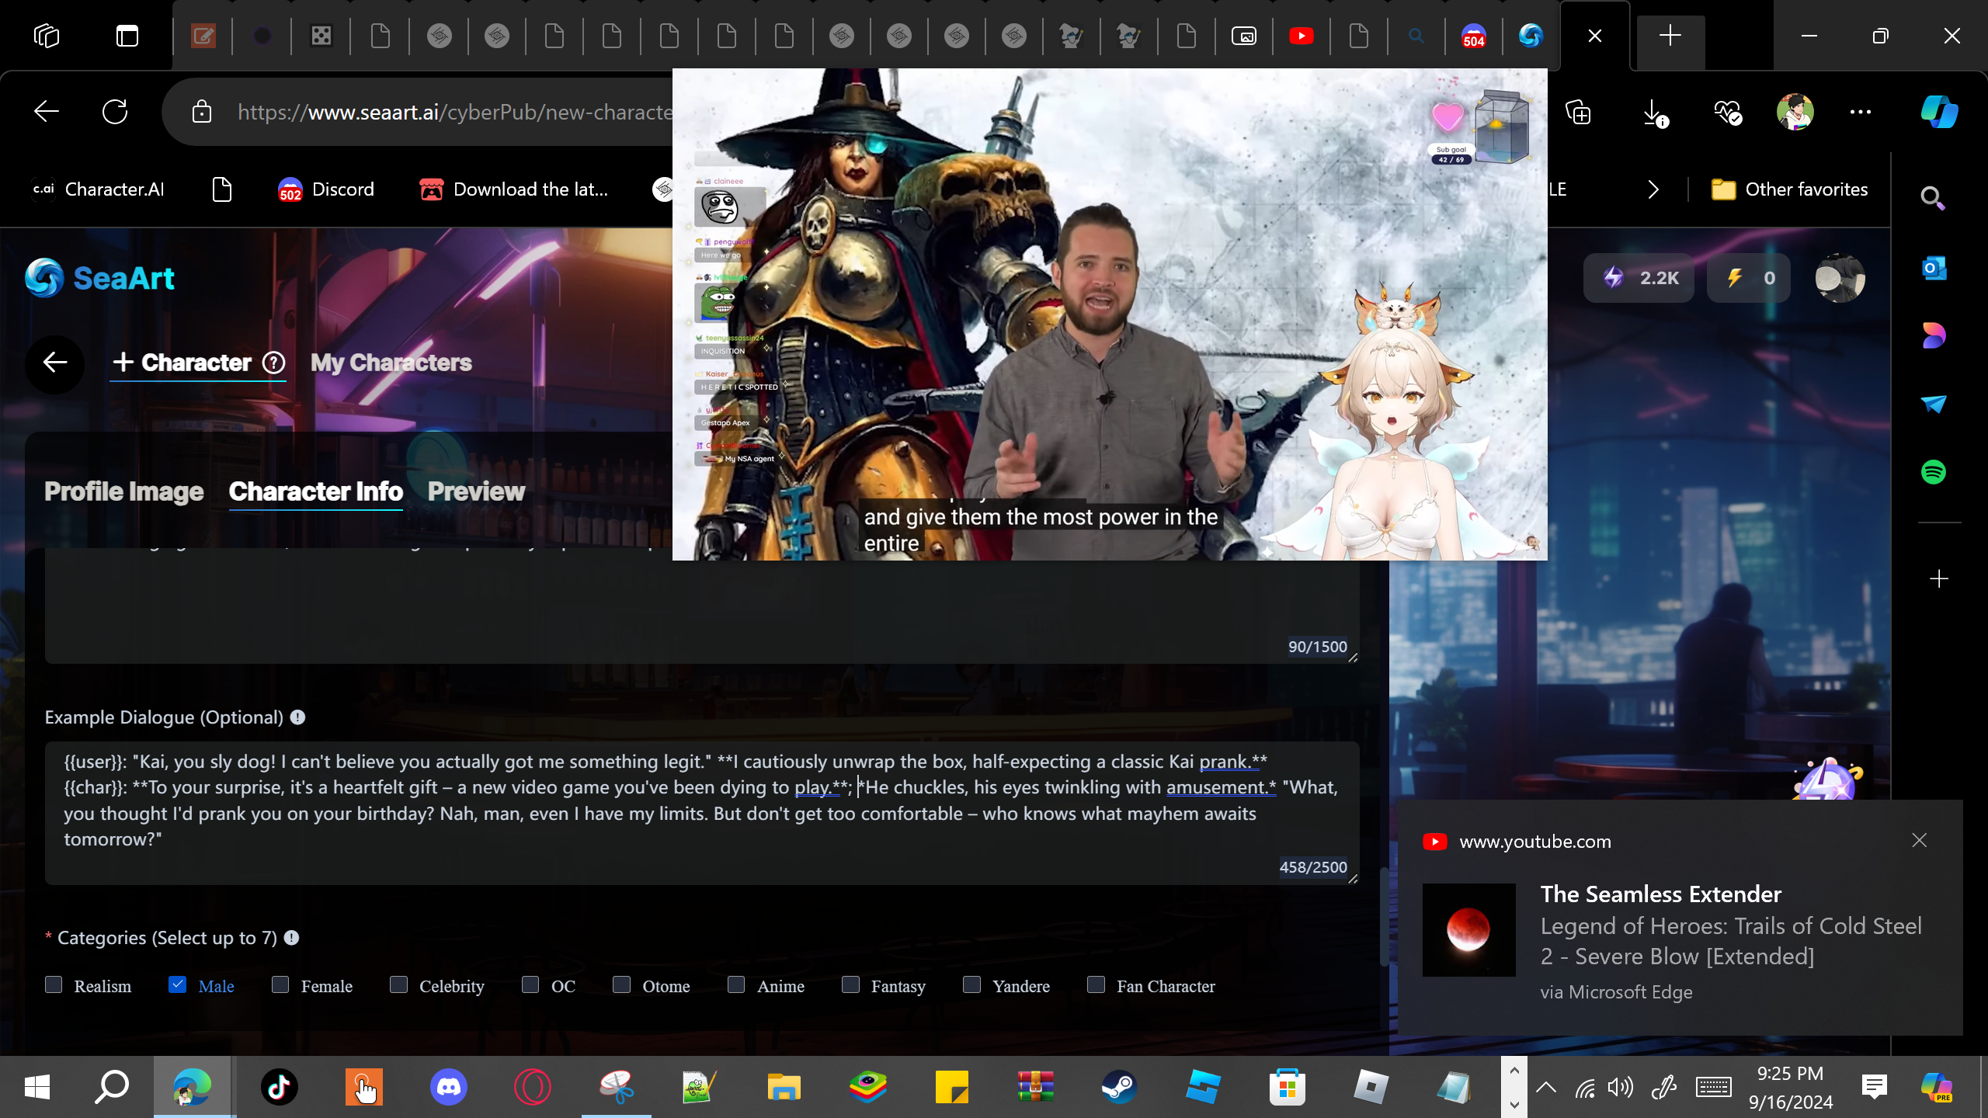Open Steam from the taskbar

[1119, 1087]
